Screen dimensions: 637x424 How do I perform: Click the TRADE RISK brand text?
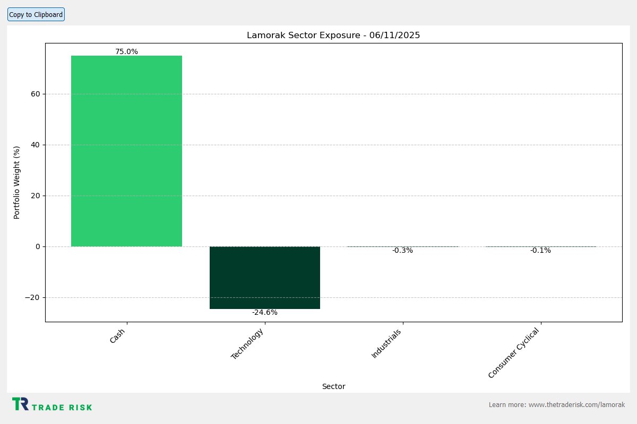[x=62, y=408]
